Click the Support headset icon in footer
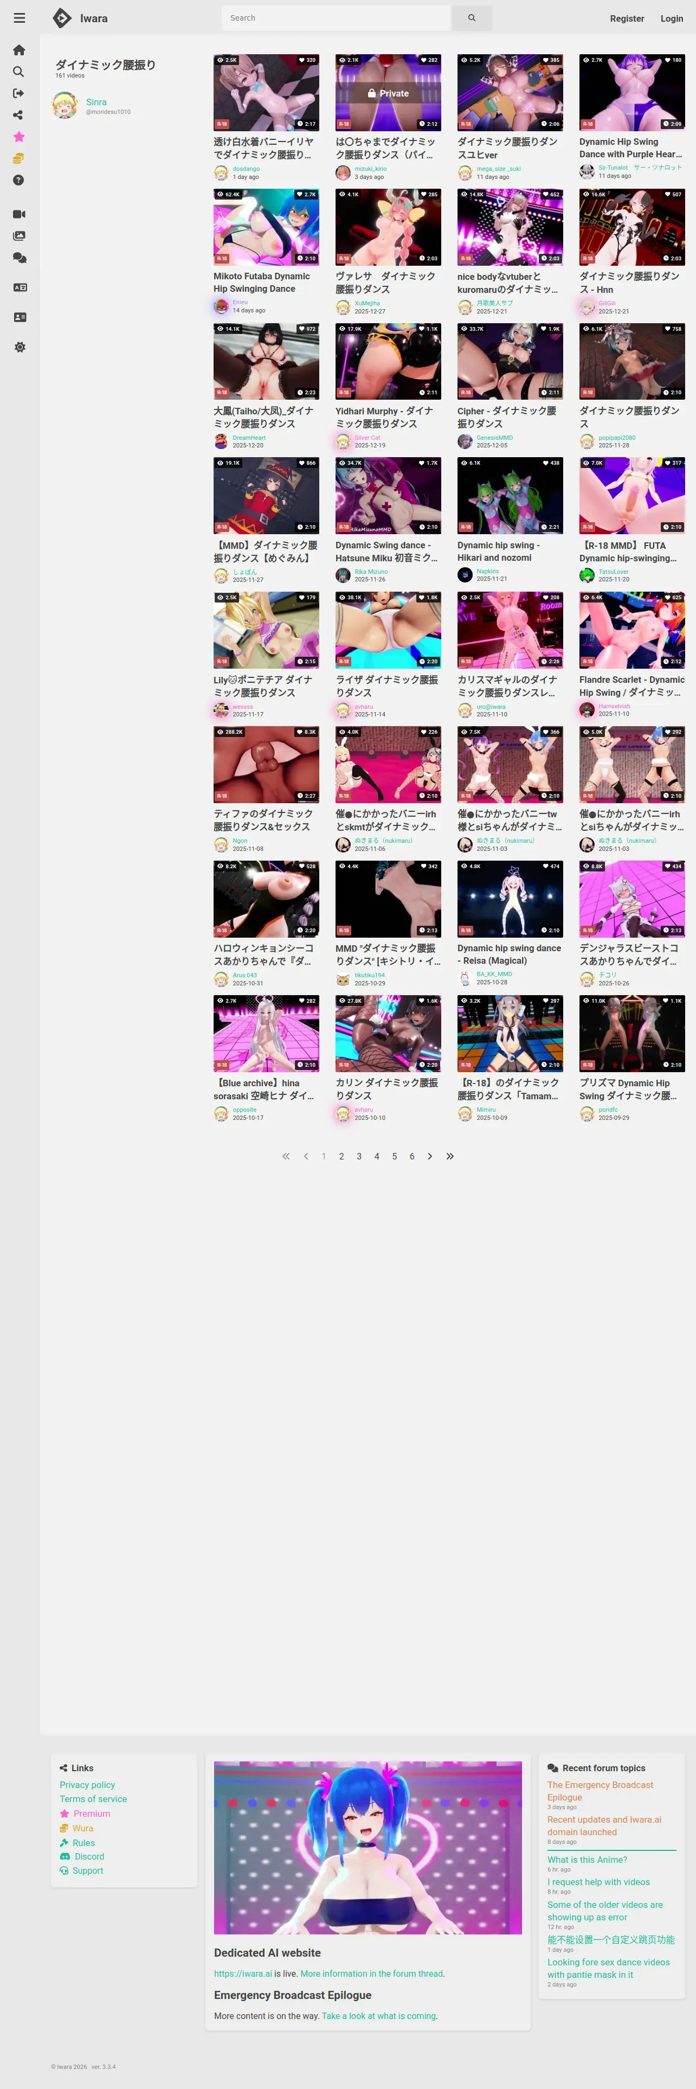696x2089 pixels. [x=64, y=1871]
